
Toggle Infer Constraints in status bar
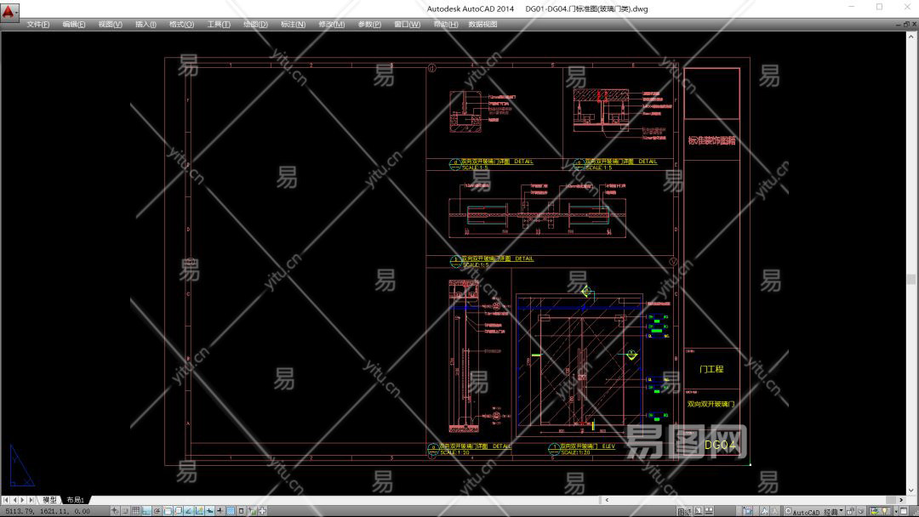[114, 511]
